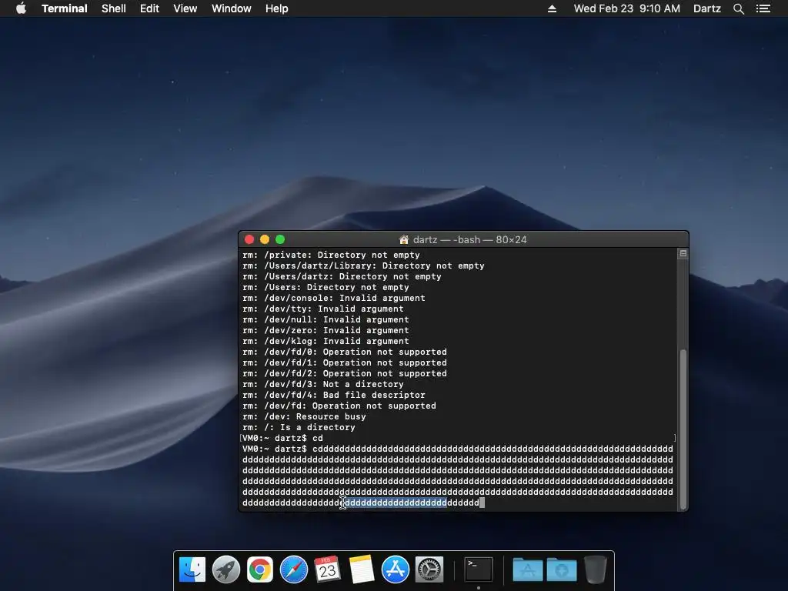Click the Terminal window title text
788x591 pixels.
[470, 240]
